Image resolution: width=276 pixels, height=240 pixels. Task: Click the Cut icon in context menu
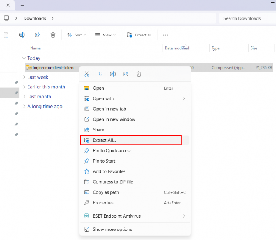pyautogui.click(x=87, y=74)
